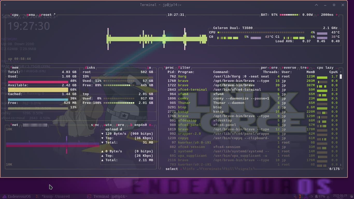The image size is (354, 199).
Task: Increase update interval with the plus sign
Action: [337, 15]
